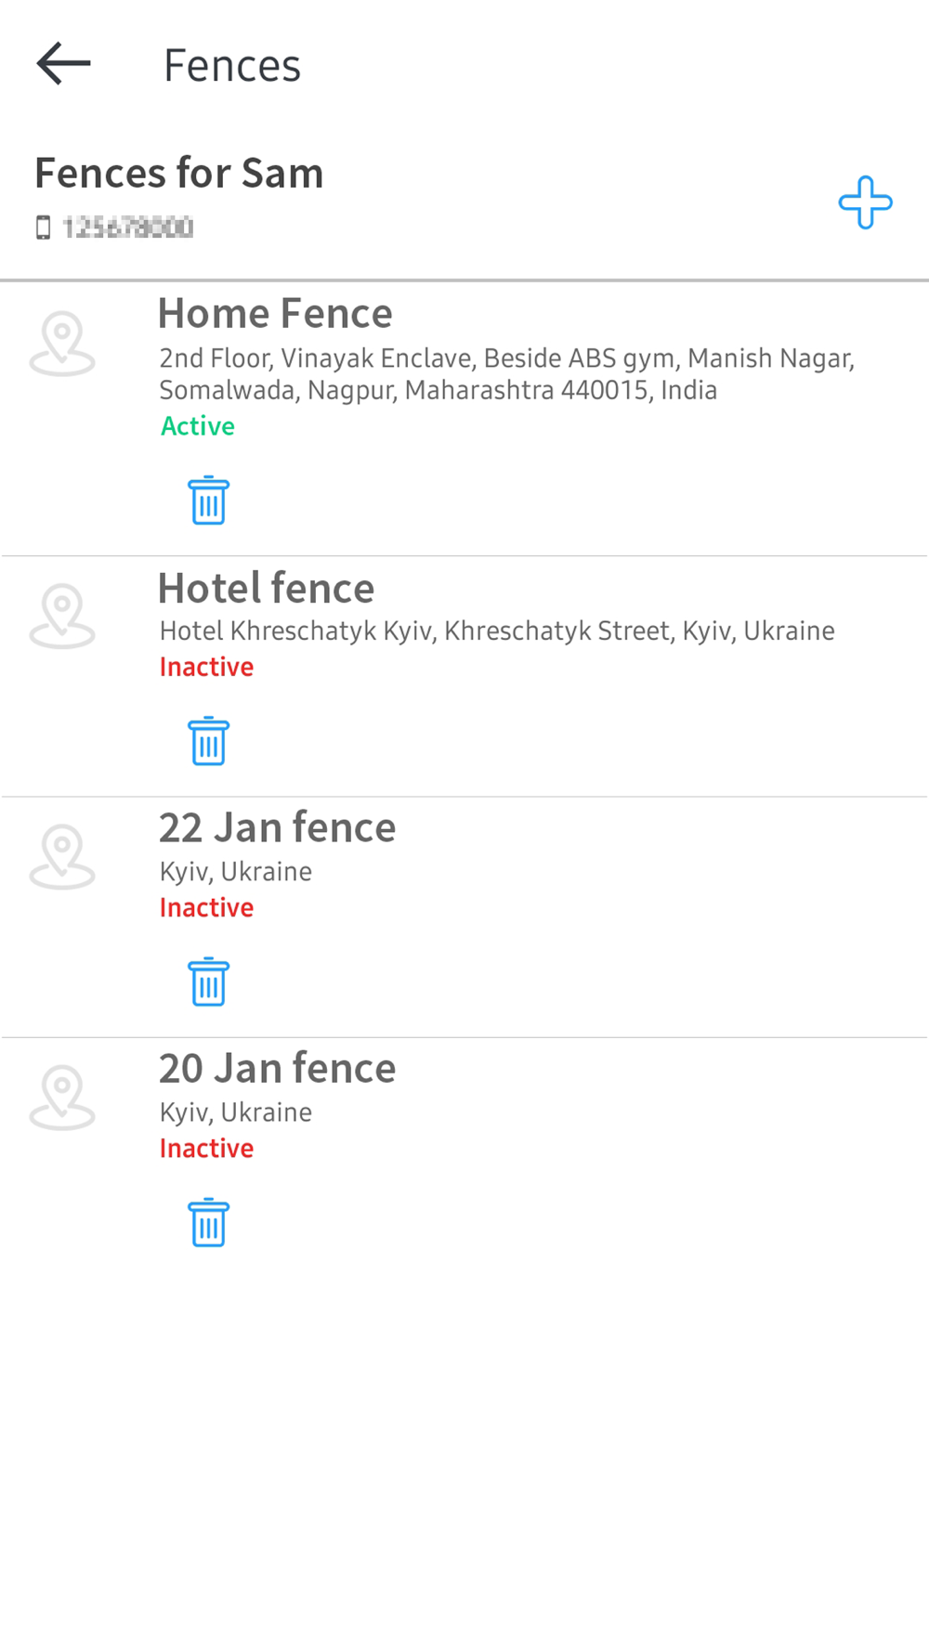Image resolution: width=929 pixels, height=1651 pixels.
Task: Tap Sam's blurred phone number
Action: (x=127, y=227)
